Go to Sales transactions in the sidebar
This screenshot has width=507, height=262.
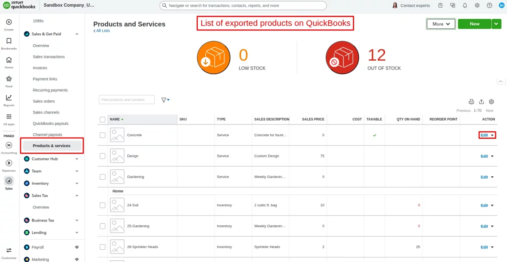pyautogui.click(x=49, y=57)
